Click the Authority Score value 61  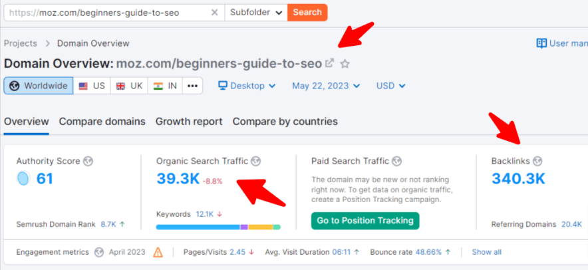pyautogui.click(x=45, y=179)
